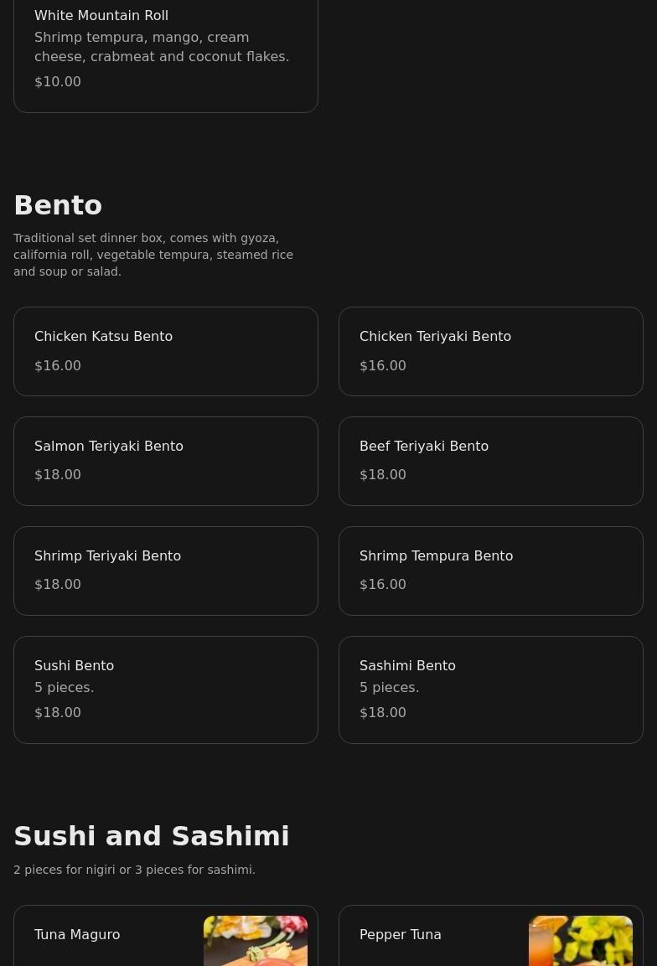
Task: Select Chicken Katsu Bento
Action: tap(165, 351)
